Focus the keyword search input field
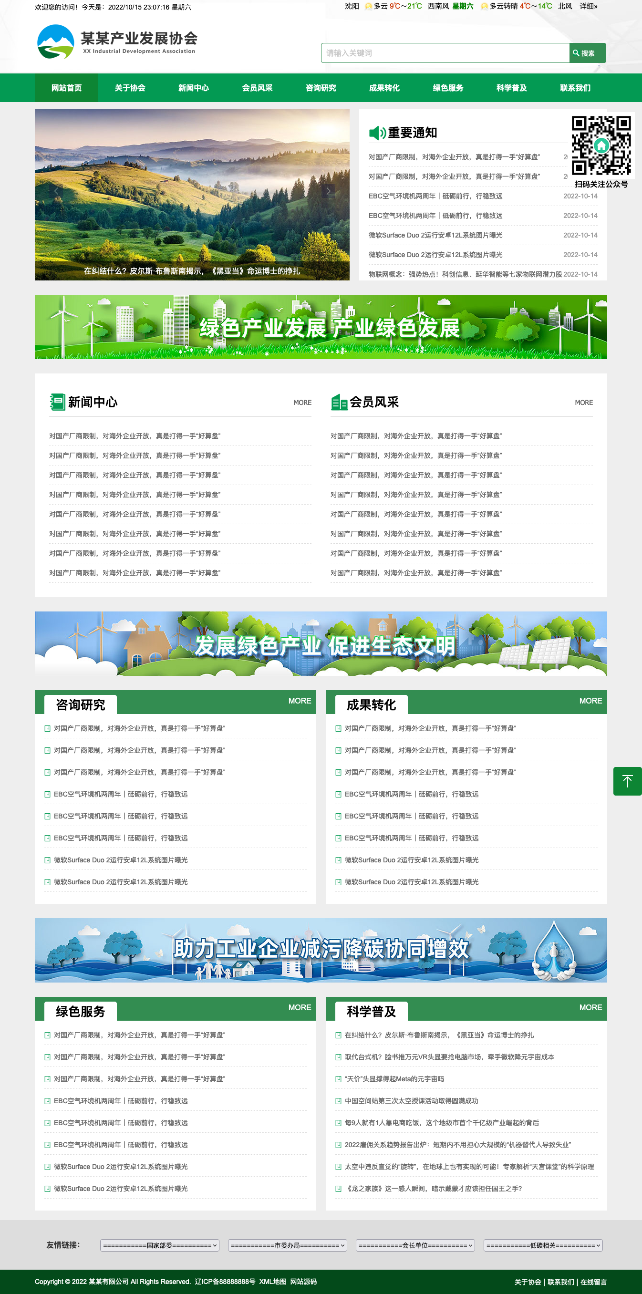The image size is (642, 1294). (445, 53)
